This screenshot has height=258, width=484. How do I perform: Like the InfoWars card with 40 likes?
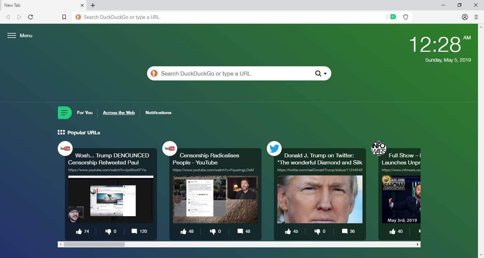coord(393,231)
